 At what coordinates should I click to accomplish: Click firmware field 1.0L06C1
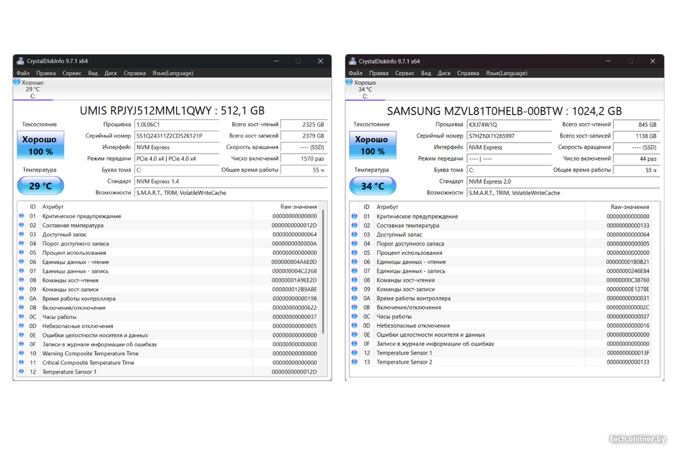(177, 125)
